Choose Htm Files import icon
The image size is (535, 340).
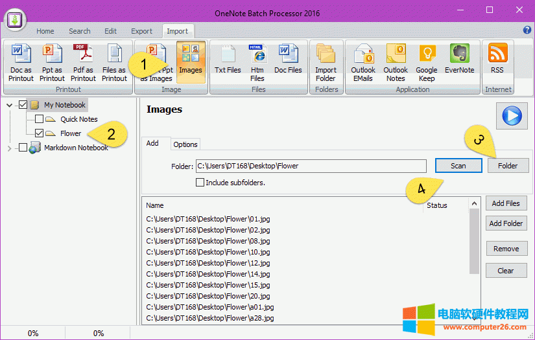(257, 63)
